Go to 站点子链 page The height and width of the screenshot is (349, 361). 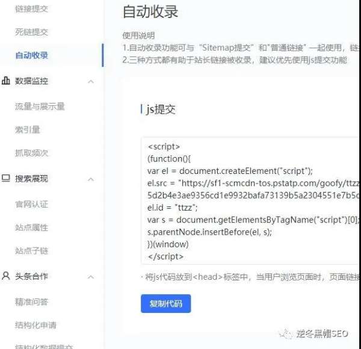point(31,250)
